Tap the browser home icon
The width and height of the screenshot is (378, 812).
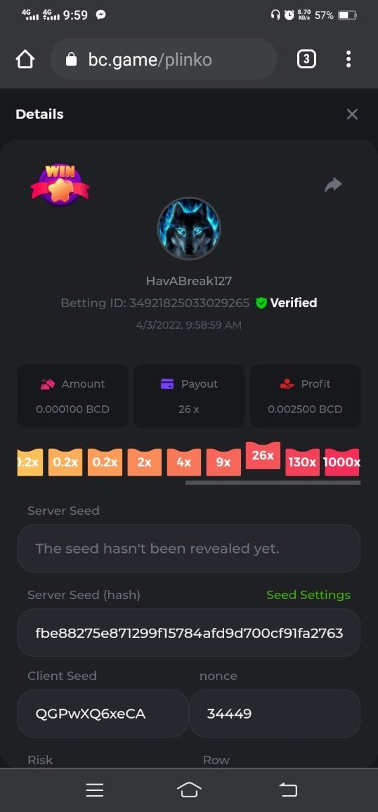[x=25, y=60]
